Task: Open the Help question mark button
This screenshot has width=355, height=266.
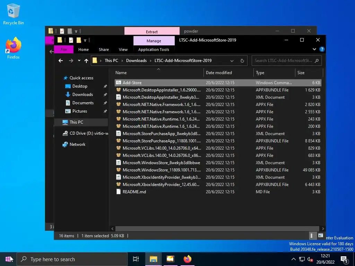Action: pos(322,49)
